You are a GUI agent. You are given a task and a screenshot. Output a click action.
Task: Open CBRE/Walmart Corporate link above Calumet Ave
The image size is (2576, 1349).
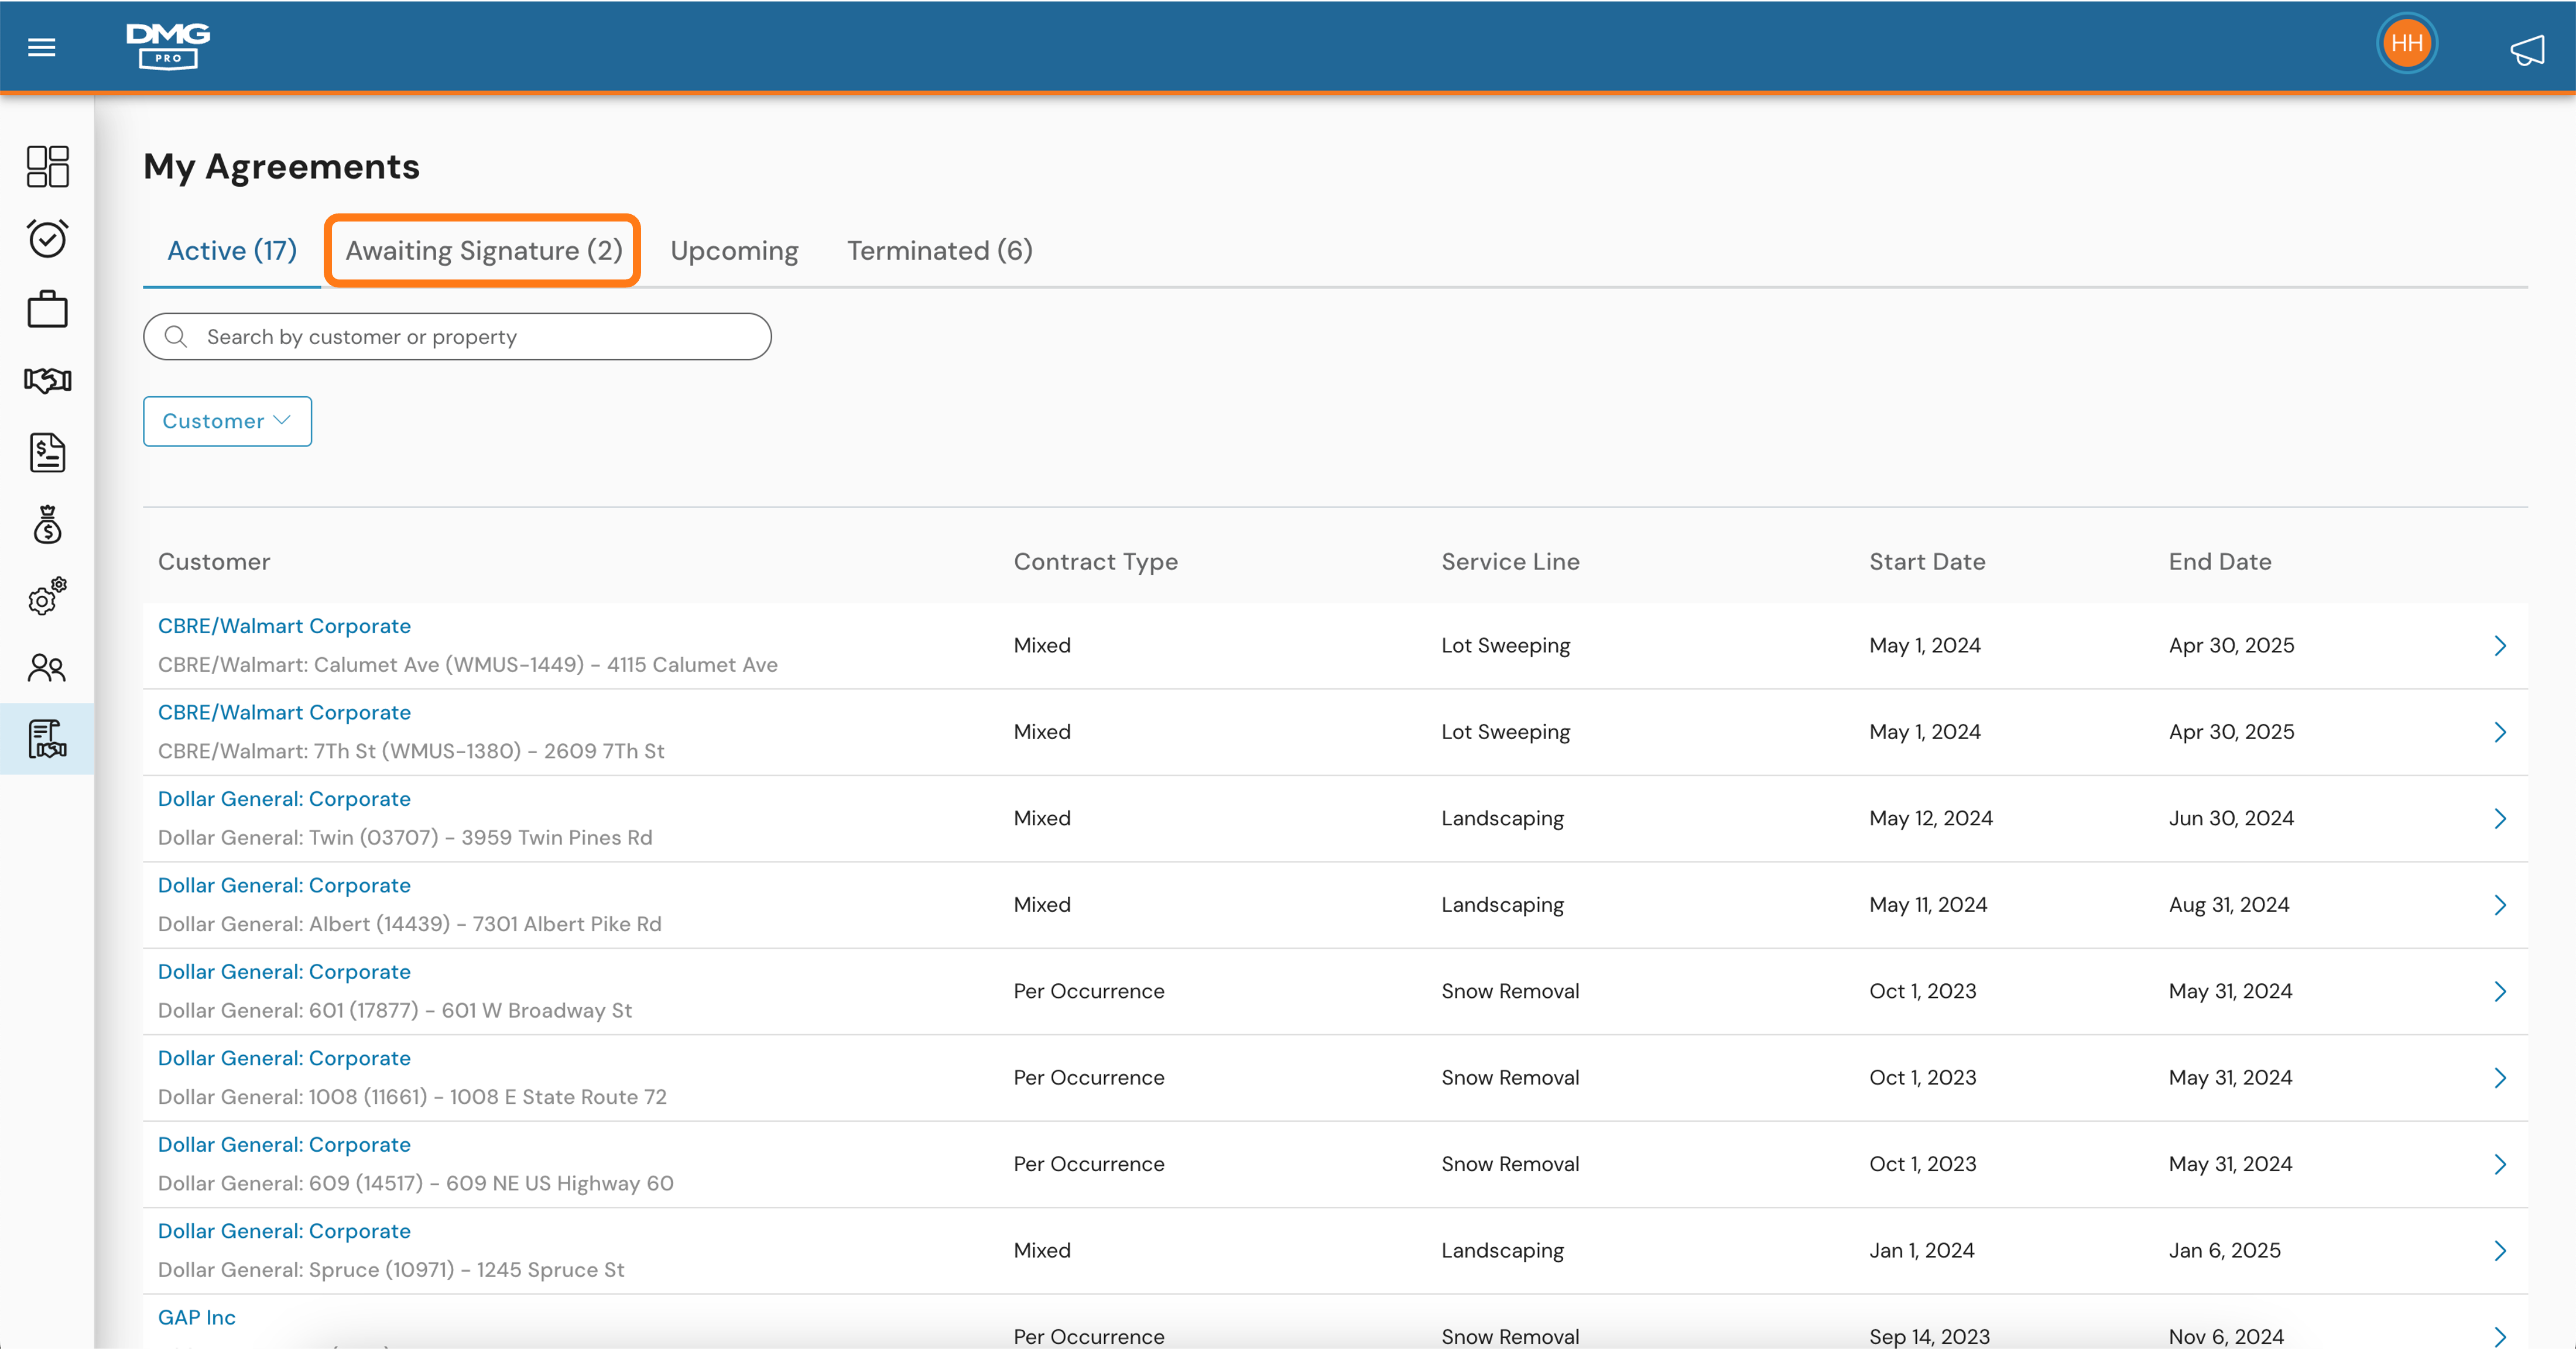tap(284, 626)
